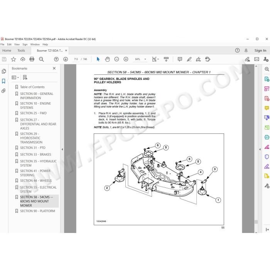Open the Protect shield tool in right pane
Image resolution: width=270 pixels, height=270 pixels.
click(x=267, y=157)
